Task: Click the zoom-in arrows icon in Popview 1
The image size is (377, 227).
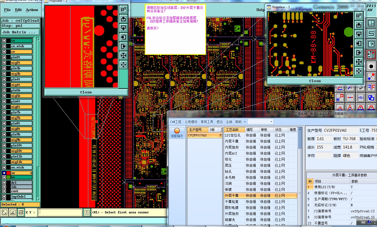Action: click(x=359, y=62)
